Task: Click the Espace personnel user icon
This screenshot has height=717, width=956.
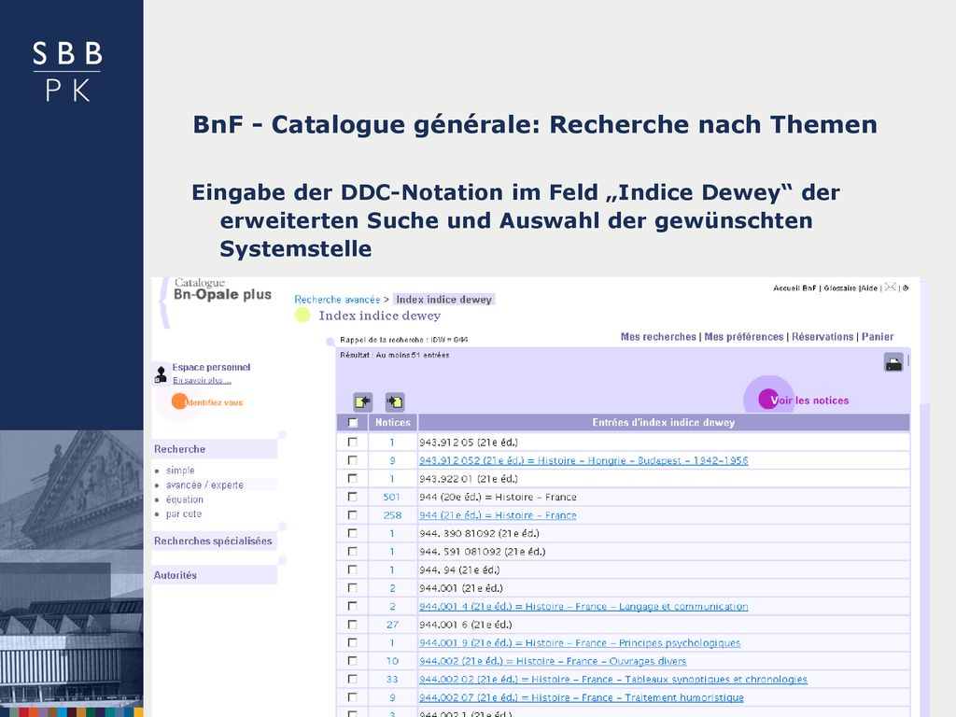Action: pyautogui.click(x=161, y=373)
